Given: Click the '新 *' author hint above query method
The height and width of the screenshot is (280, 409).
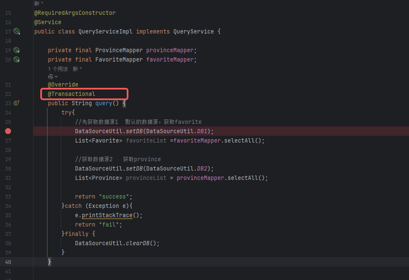Looking at the screenshot, I should pyautogui.click(x=77, y=69).
